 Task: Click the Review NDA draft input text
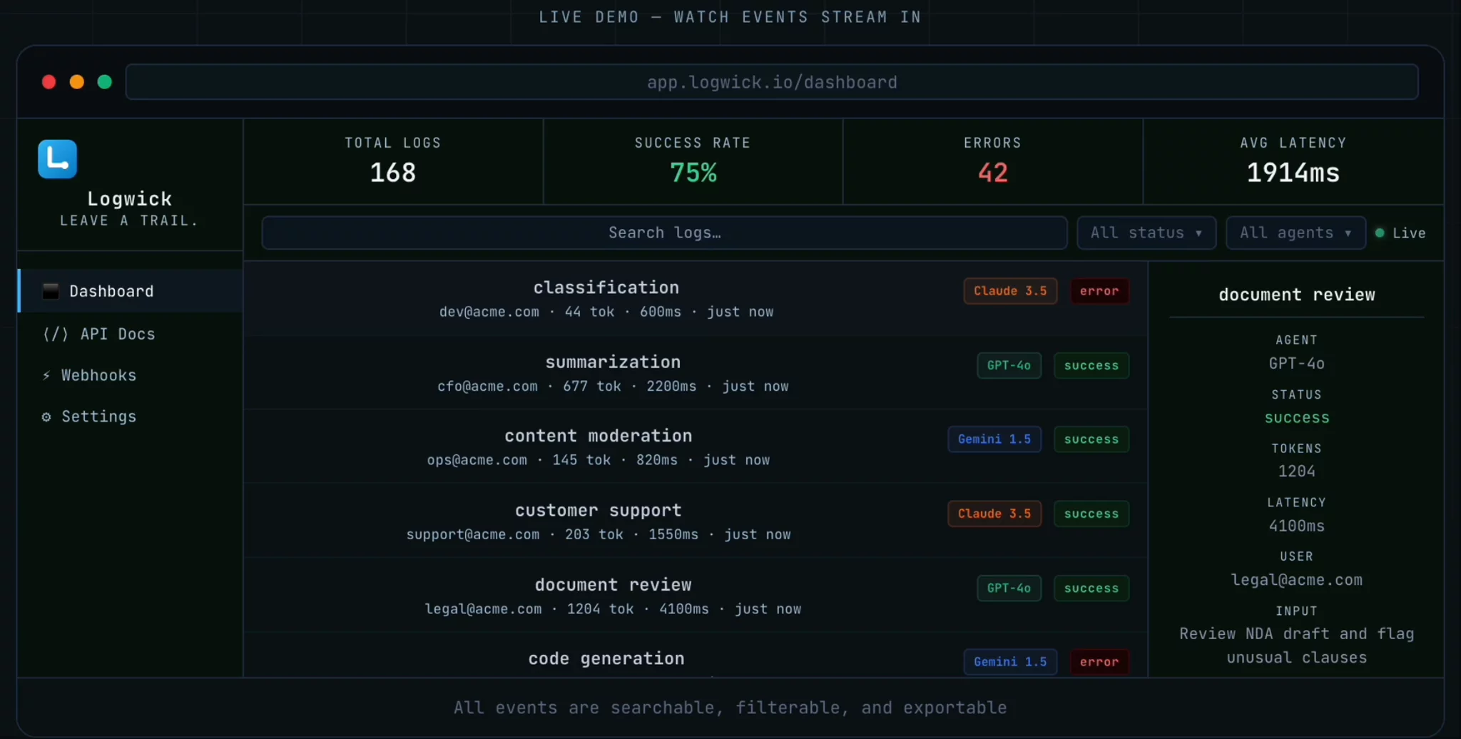(x=1297, y=646)
